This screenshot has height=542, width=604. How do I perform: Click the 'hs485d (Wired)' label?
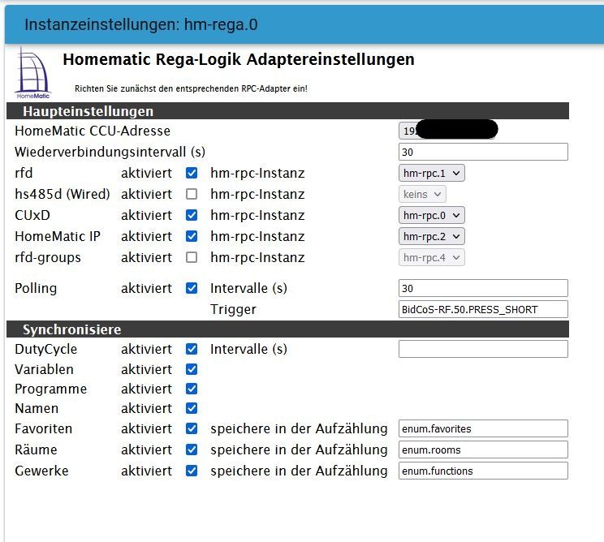(x=63, y=194)
